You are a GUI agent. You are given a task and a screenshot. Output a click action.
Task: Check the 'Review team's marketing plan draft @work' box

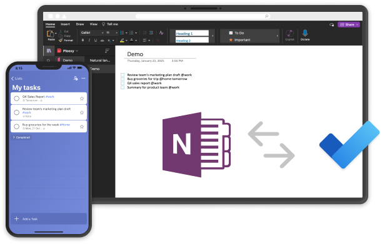coord(123,75)
